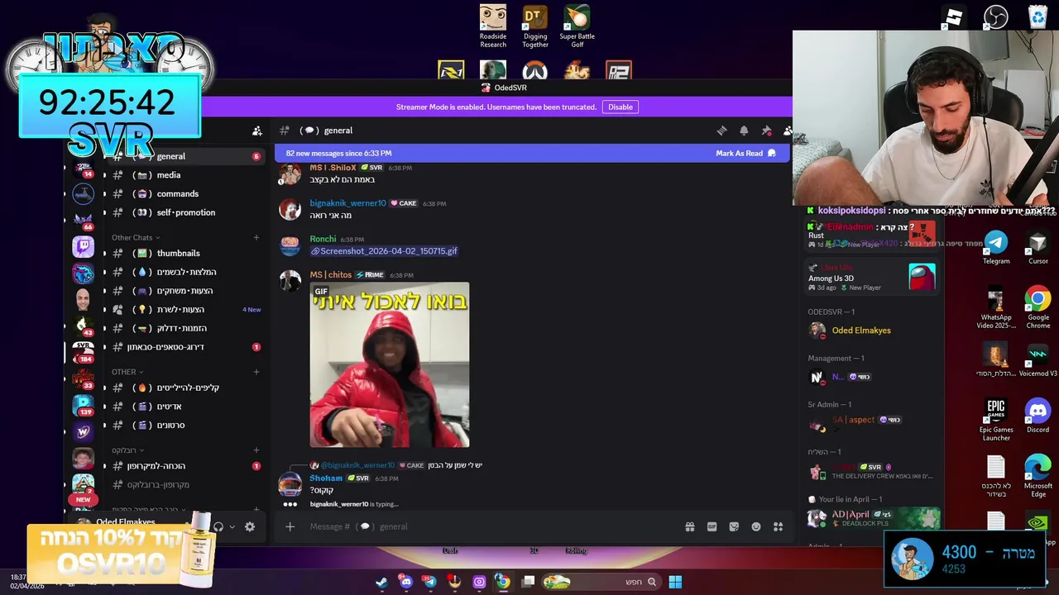The height and width of the screenshot is (595, 1059).
Task: Toggle the member list icon
Action: [788, 131]
